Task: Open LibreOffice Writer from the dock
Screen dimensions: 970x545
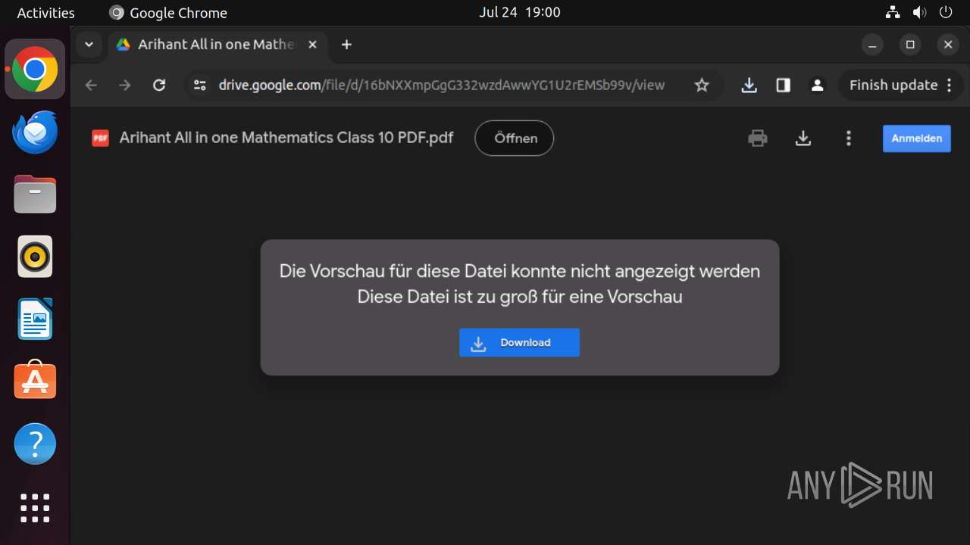Action: pyautogui.click(x=35, y=319)
